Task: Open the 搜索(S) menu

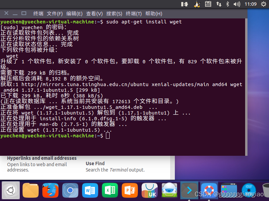Action: click(113, 13)
